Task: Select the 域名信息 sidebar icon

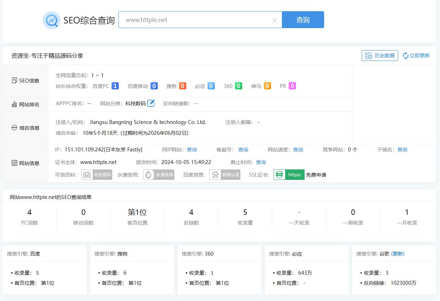Action: 15,128
